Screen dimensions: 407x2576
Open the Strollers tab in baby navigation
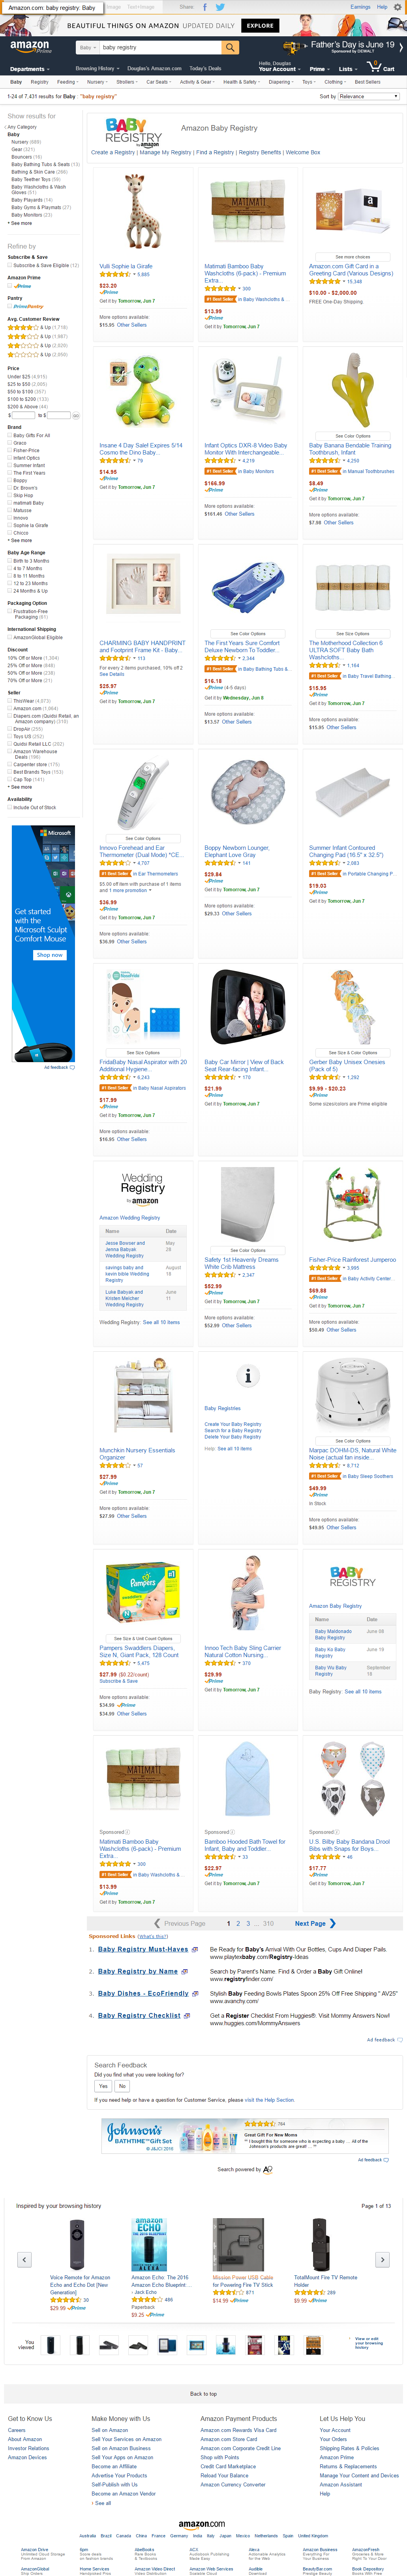pyautogui.click(x=126, y=82)
